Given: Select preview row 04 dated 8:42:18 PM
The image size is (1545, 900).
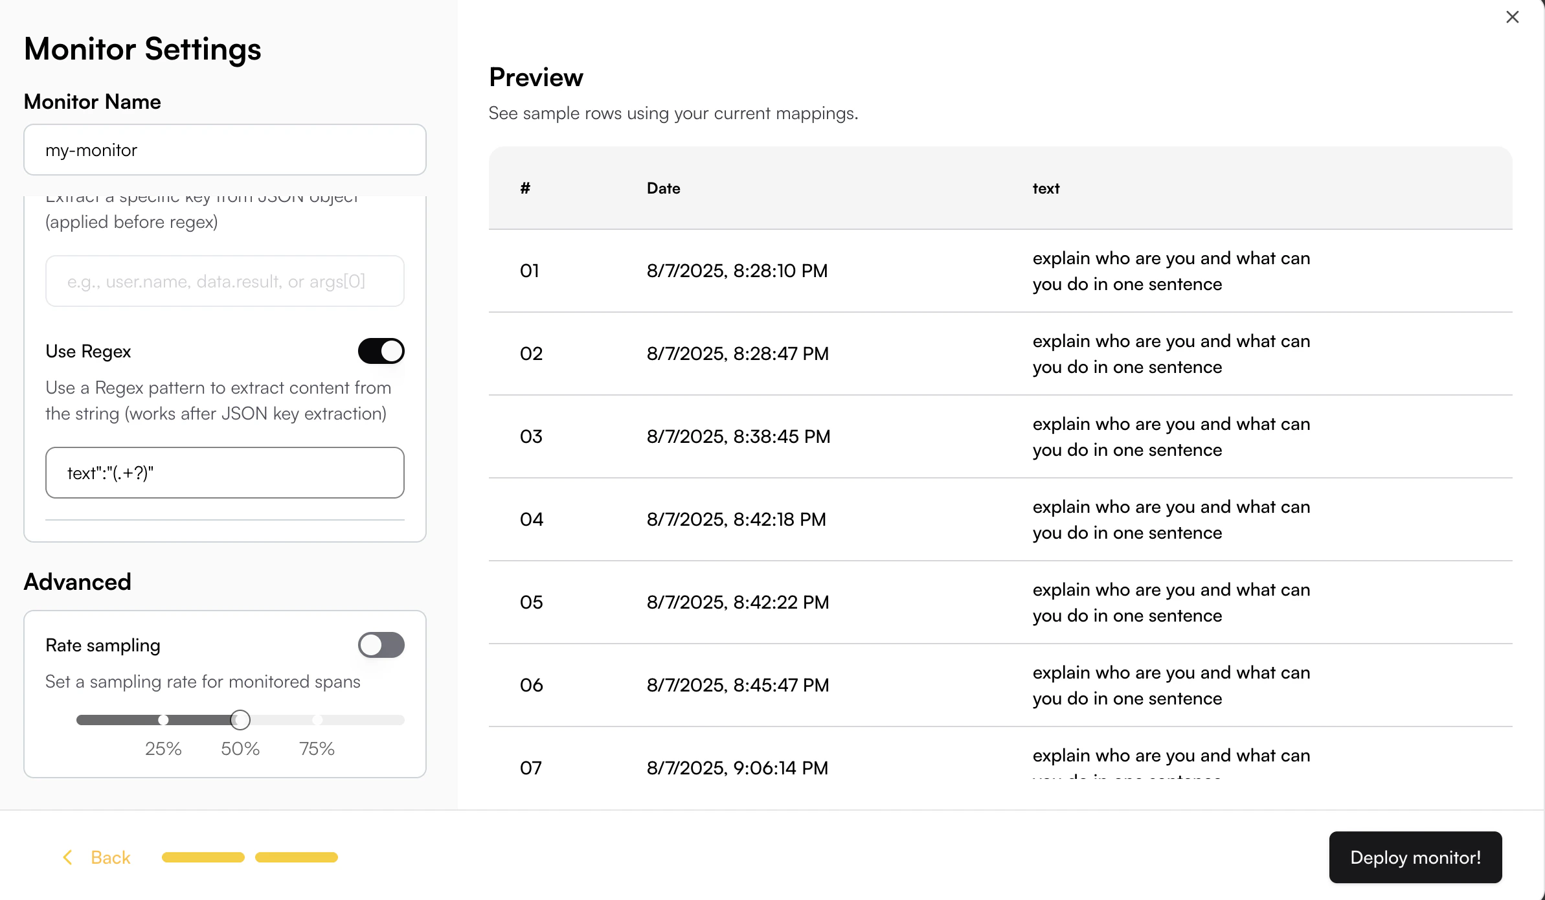Looking at the screenshot, I should [736, 519].
